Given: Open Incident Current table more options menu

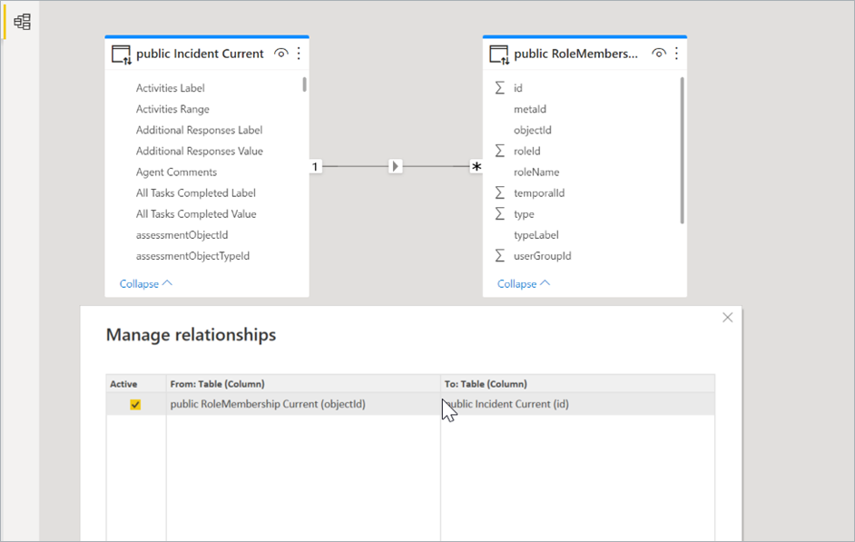Looking at the screenshot, I should tap(299, 54).
